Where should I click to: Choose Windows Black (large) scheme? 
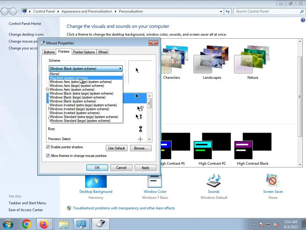[86, 97]
